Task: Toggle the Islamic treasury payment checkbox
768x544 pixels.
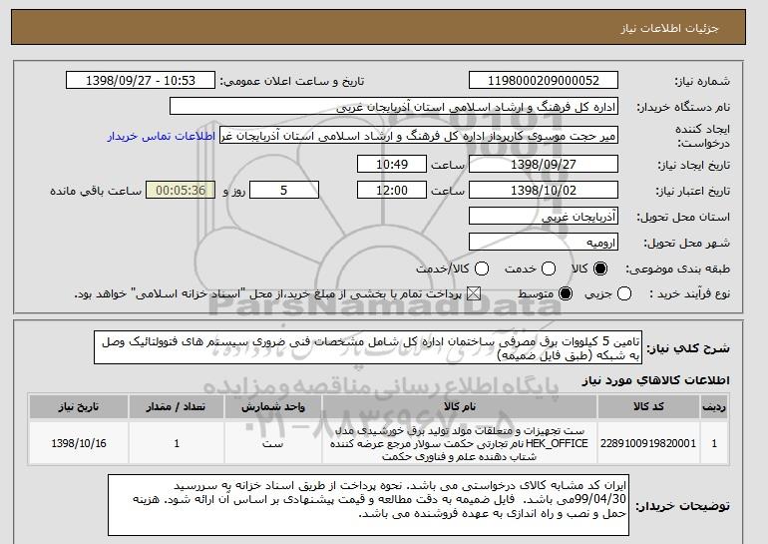Action: click(x=473, y=294)
